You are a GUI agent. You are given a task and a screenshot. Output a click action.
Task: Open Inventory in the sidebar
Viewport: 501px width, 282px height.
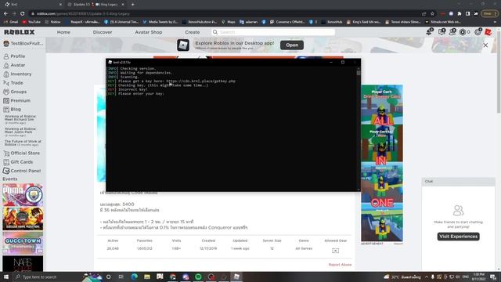[x=17, y=74]
